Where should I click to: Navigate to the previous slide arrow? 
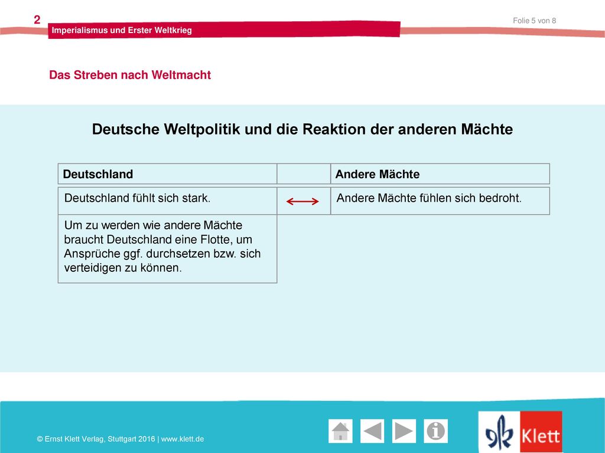(372, 431)
